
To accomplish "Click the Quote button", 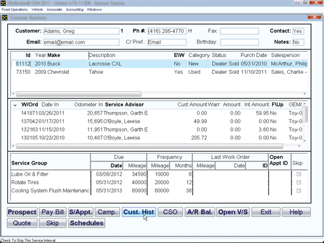I will pyautogui.click(x=22, y=223).
